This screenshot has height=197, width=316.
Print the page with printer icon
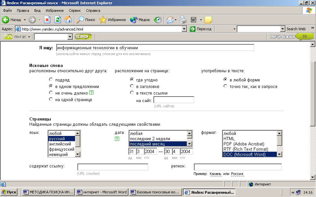click(x=183, y=20)
